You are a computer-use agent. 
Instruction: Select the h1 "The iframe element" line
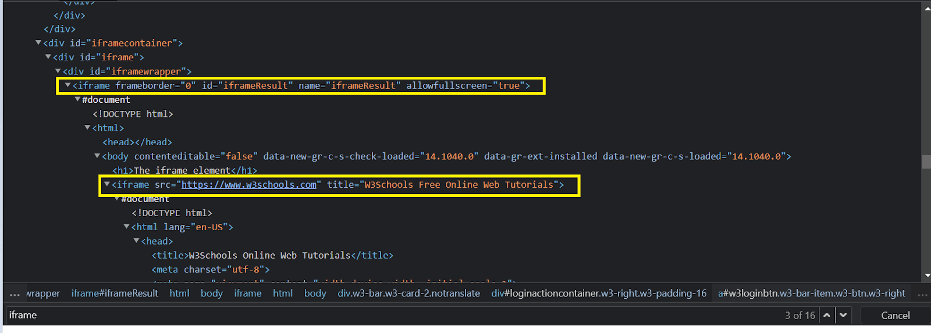[184, 170]
